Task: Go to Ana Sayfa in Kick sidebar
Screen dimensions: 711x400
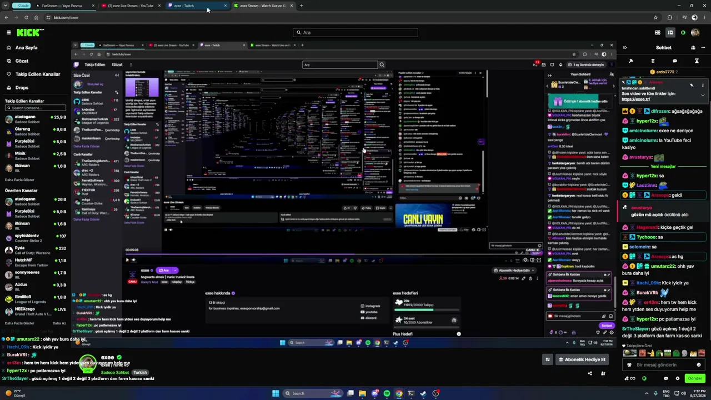Action: click(26, 48)
